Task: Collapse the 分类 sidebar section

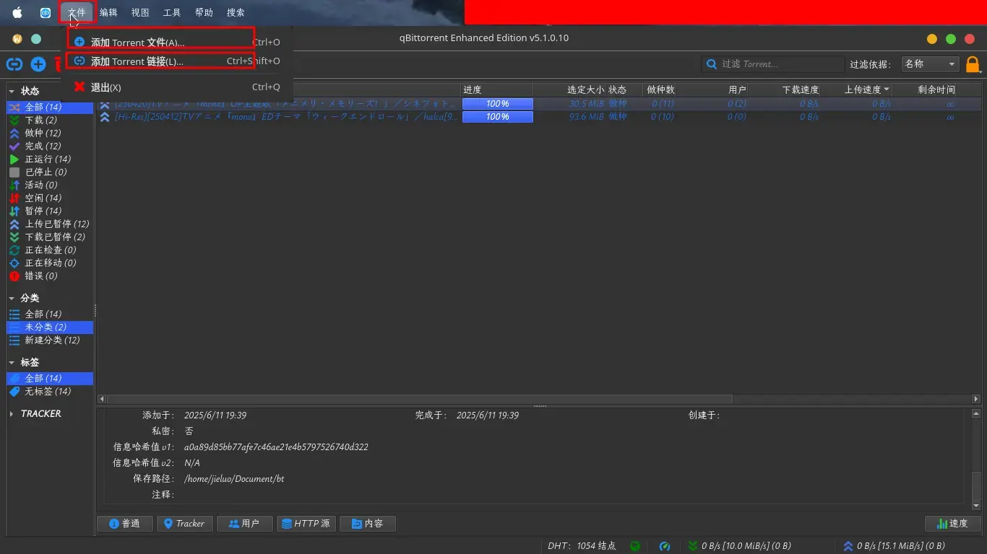Action: (12, 298)
